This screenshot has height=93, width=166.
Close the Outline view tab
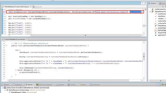point(157,3)
